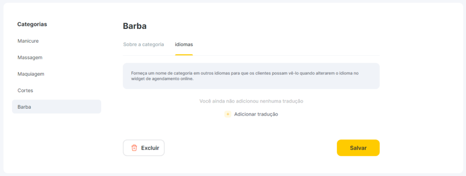466x176 pixels.
Task: Choose the Maquiagem category in sidebar
Action: (31, 74)
